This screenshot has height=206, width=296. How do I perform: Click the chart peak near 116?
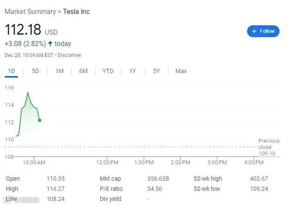[x=28, y=93]
